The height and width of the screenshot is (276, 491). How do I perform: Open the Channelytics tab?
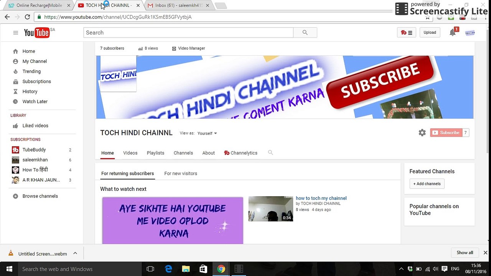pyautogui.click(x=241, y=153)
